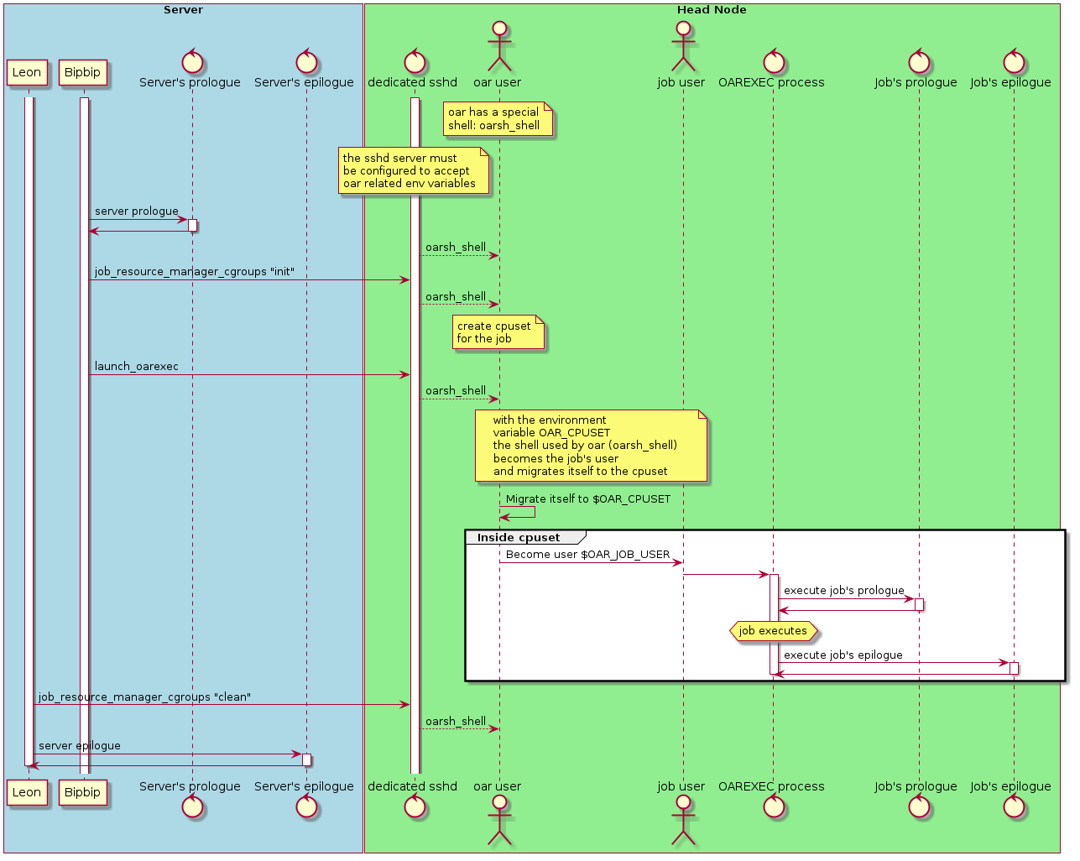Click the 'oar has a special shell' note

pyautogui.click(x=498, y=118)
